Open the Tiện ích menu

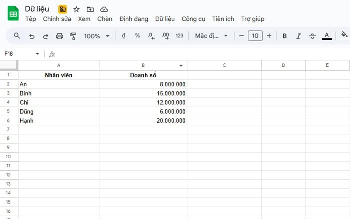click(223, 19)
